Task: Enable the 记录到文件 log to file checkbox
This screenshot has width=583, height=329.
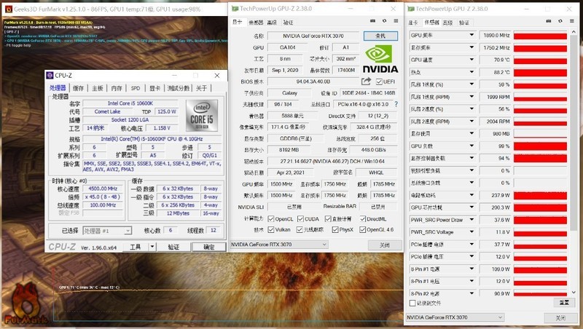Action: 412,303
